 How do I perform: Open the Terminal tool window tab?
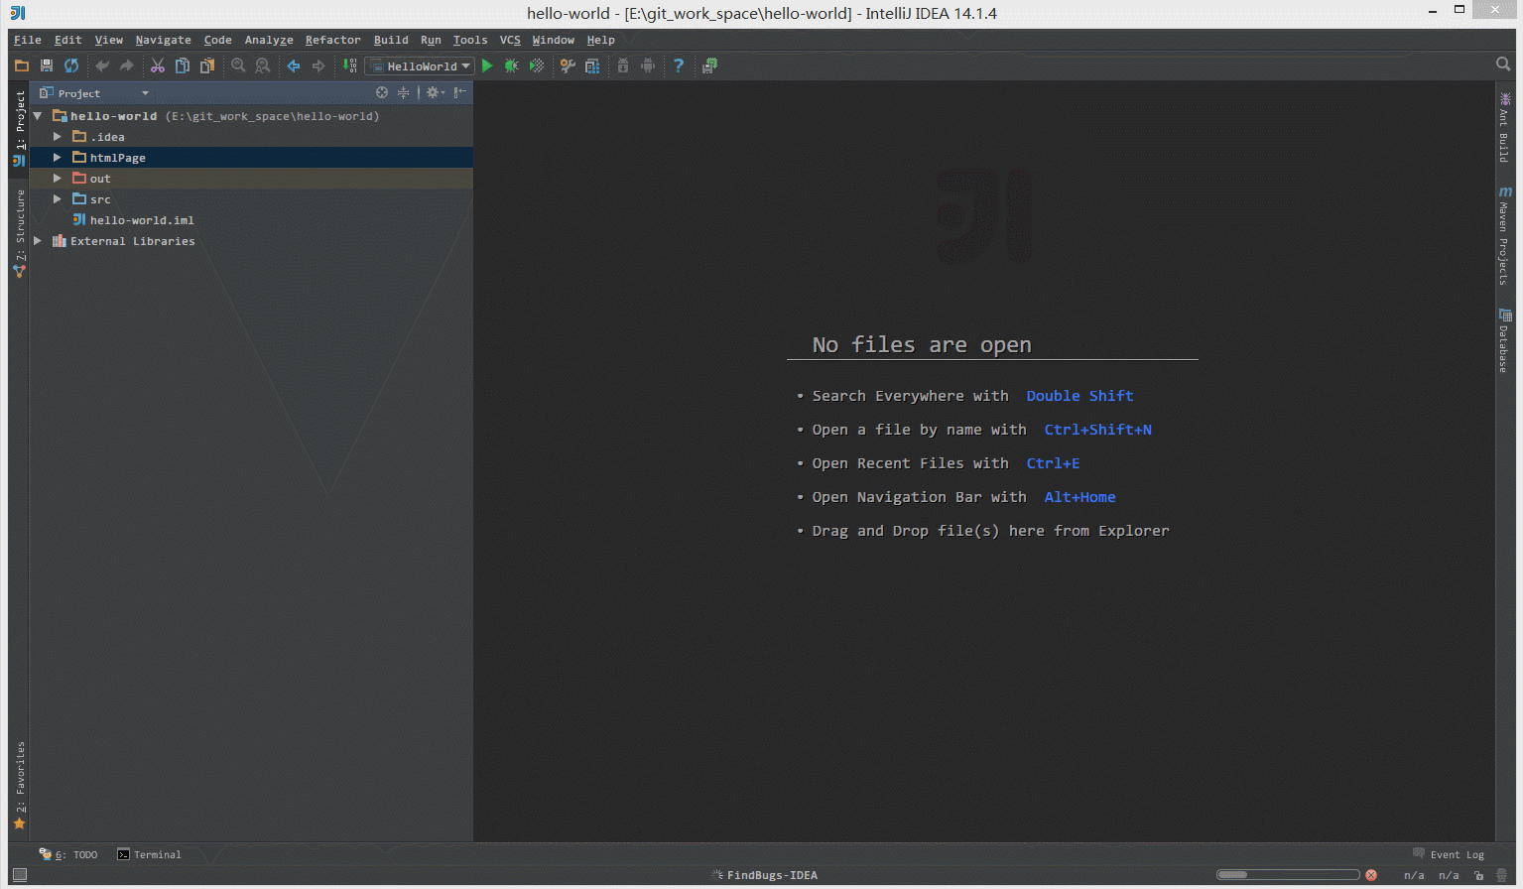(150, 854)
